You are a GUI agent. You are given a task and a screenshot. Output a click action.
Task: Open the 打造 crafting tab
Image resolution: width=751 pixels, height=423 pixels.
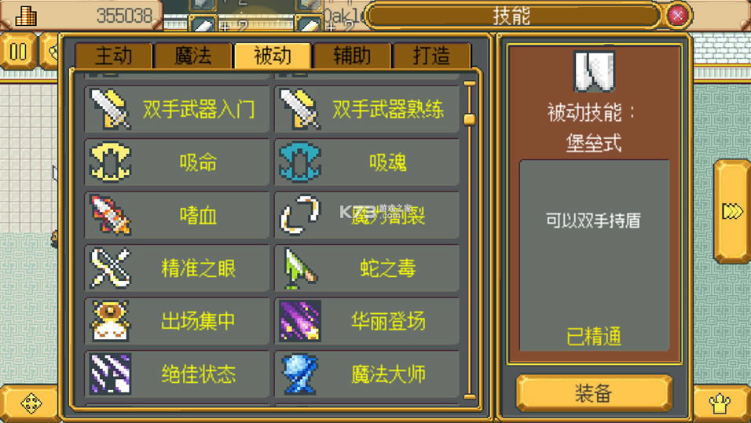(431, 56)
